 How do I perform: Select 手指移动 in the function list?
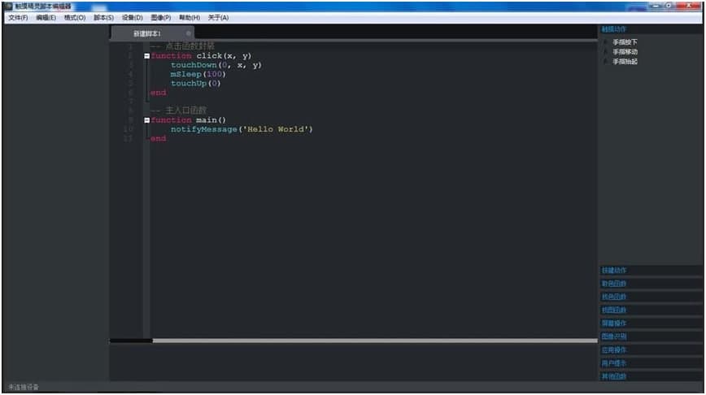tap(625, 52)
